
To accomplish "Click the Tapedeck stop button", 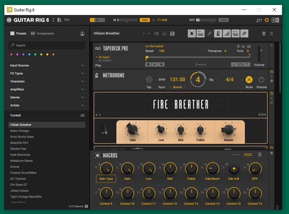I will point(148,65).
